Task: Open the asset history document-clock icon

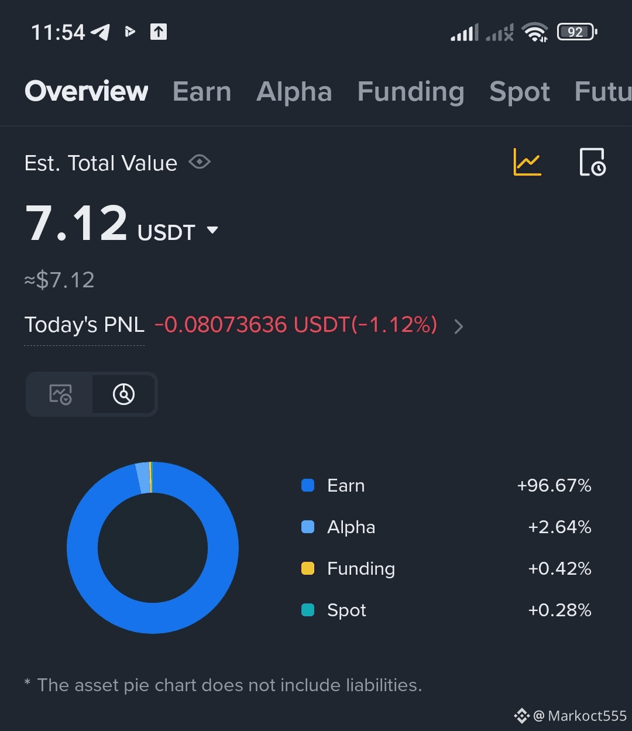Action: pos(592,162)
